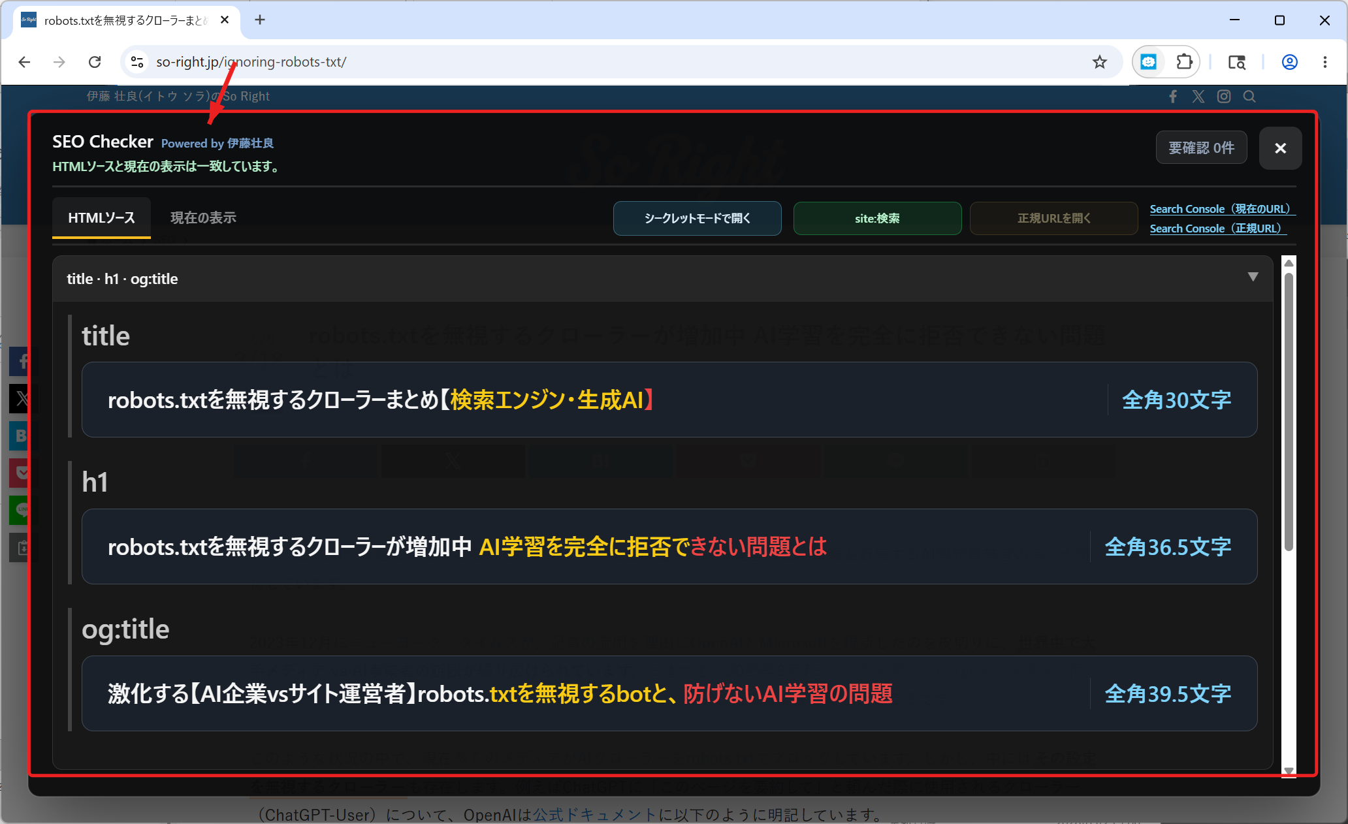This screenshot has height=824, width=1348.
Task: Switch to the HTMLソース tab
Action: click(x=101, y=218)
